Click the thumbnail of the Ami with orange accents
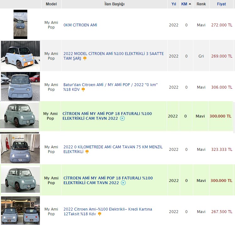235x225 pixels. point(20,55)
